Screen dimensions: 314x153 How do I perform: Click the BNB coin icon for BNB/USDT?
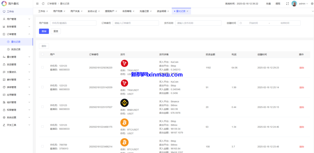coord(124,103)
